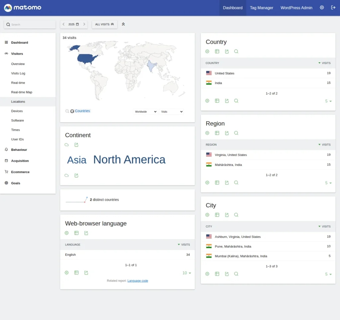
Task: Toggle the Visits column sort in Country table
Action: coord(324,63)
